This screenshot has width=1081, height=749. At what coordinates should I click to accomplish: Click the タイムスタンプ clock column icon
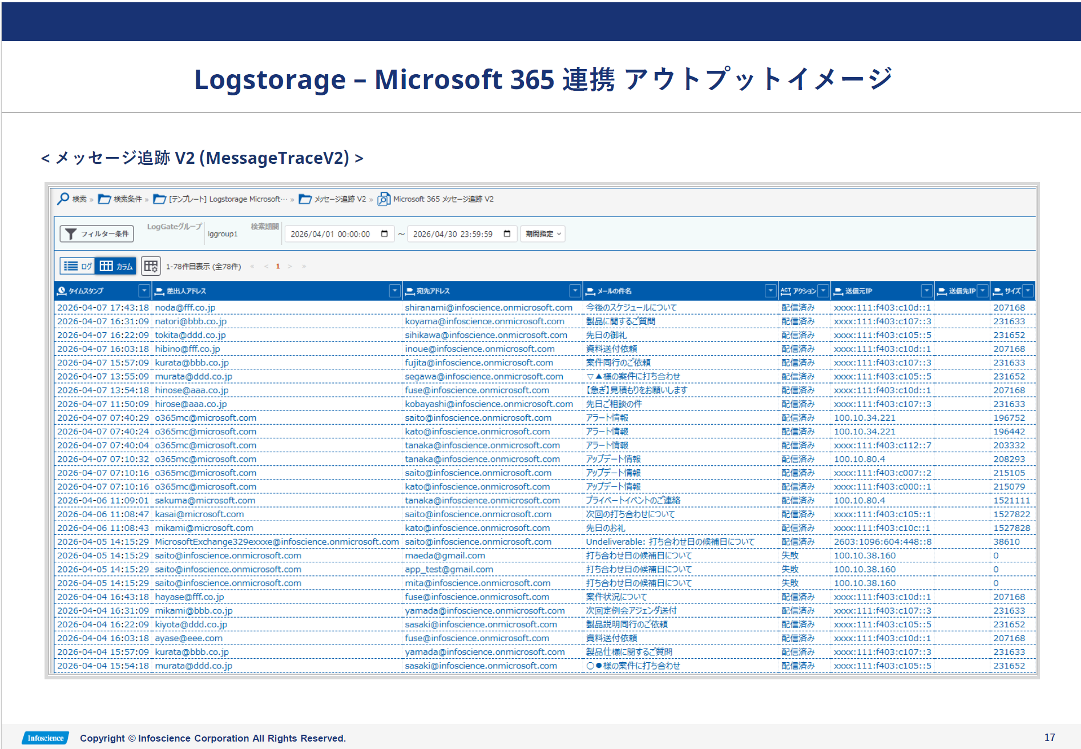pos(62,291)
